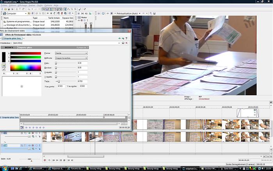Toggle the Emporte-pièce Sony effect checkbox
Image resolution: width=273 pixels, height=171 pixels.
click(x=2, y=38)
